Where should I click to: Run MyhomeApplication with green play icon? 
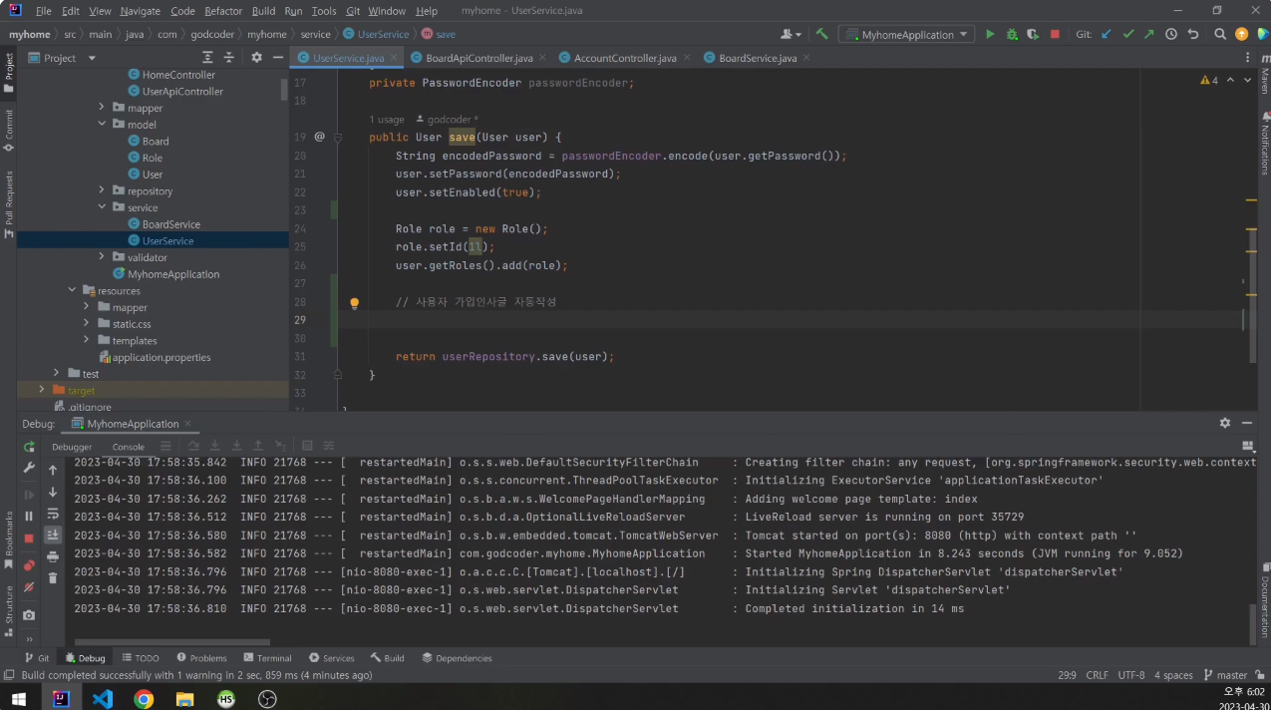tap(990, 34)
